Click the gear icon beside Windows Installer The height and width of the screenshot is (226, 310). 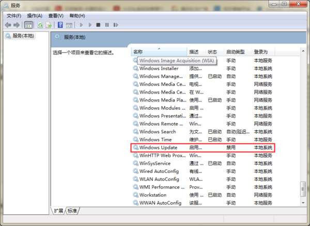135,68
